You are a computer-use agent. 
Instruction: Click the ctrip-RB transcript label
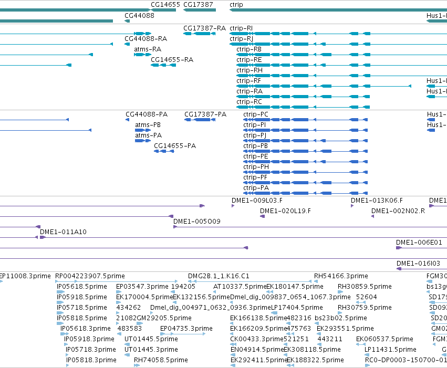click(249, 49)
